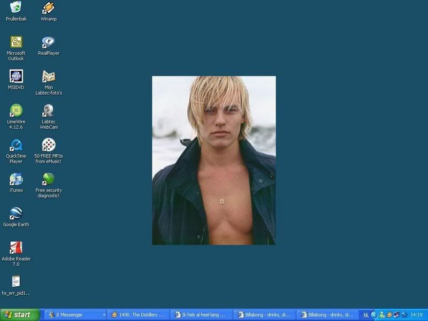Select the hs_err_pid log file
This screenshot has width=428, height=321.
point(16,282)
